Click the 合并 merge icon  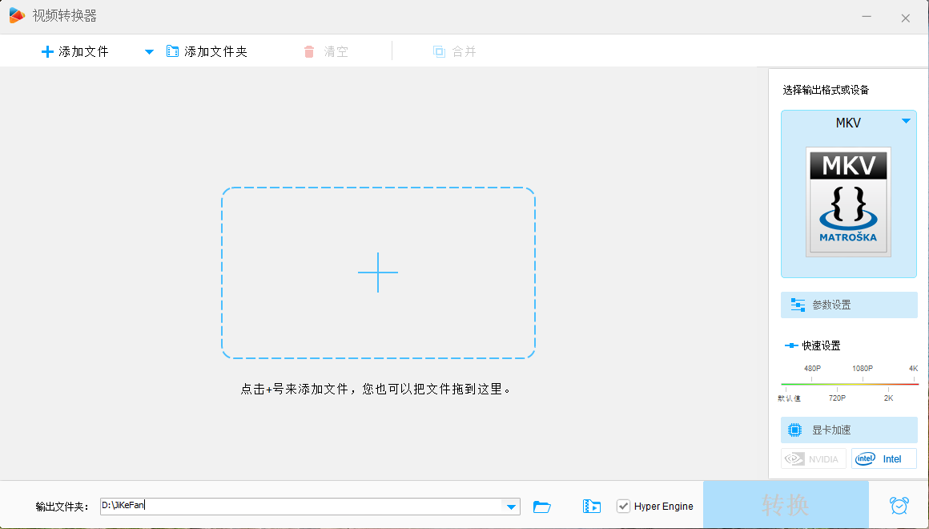[439, 52]
